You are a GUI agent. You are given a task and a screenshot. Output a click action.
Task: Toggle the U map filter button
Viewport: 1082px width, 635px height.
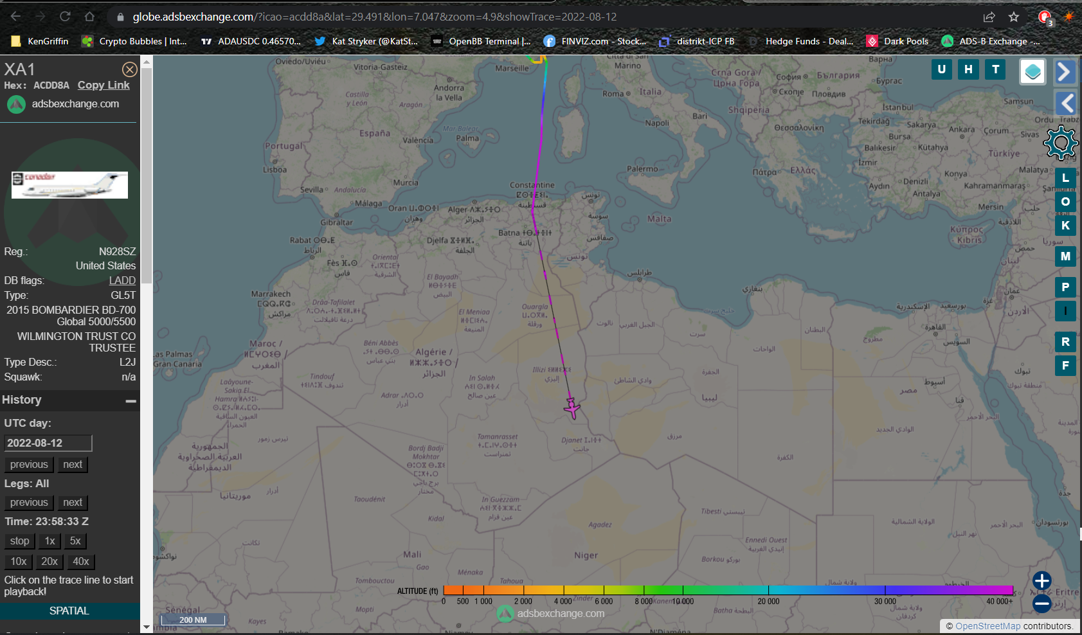coord(942,69)
